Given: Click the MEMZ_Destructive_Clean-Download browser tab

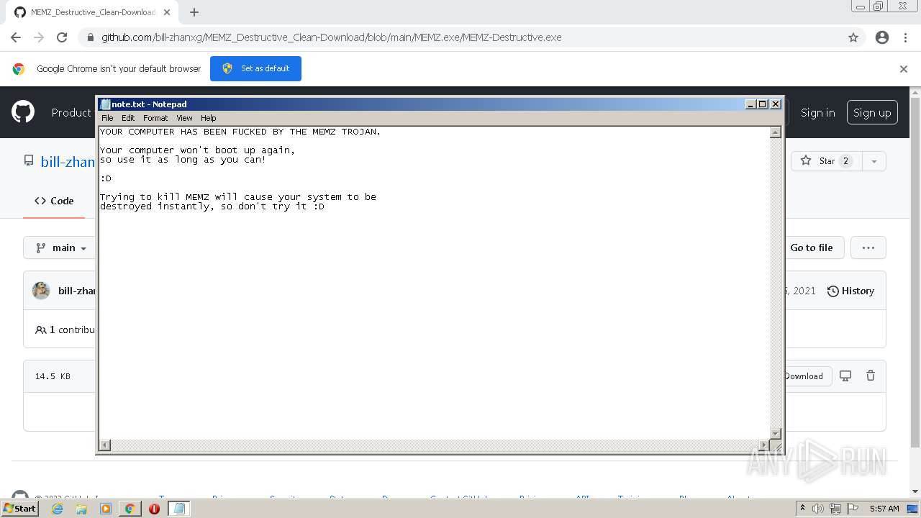Looking at the screenshot, I should tap(92, 12).
